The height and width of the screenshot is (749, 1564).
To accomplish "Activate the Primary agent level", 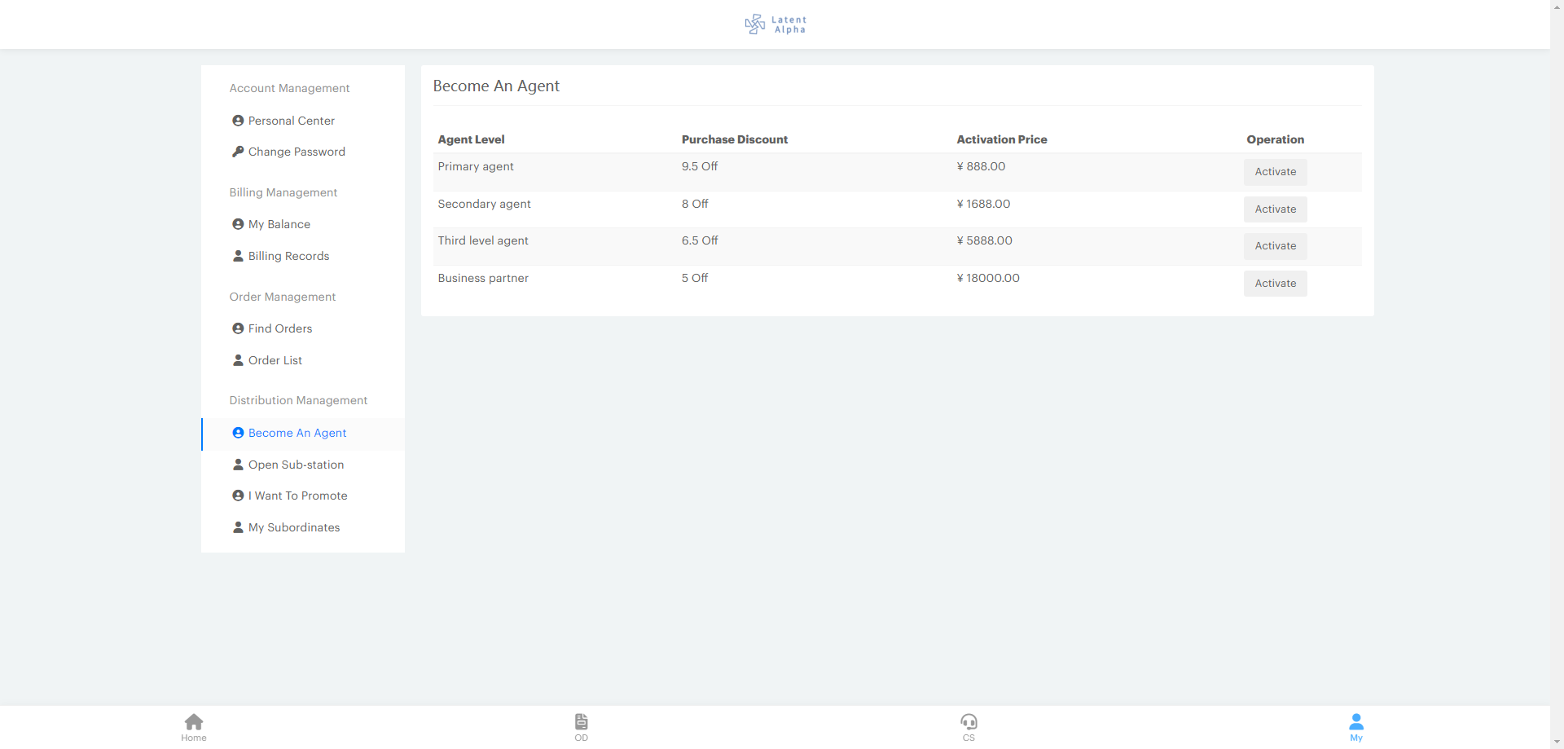I will coord(1275,172).
